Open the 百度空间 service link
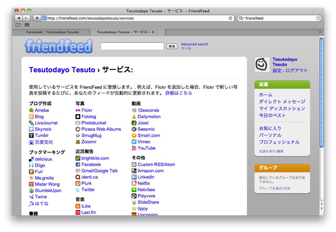Screen dimensions: 336x232 44,142
